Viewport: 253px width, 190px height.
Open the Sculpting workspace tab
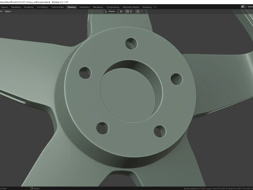[28, 7]
